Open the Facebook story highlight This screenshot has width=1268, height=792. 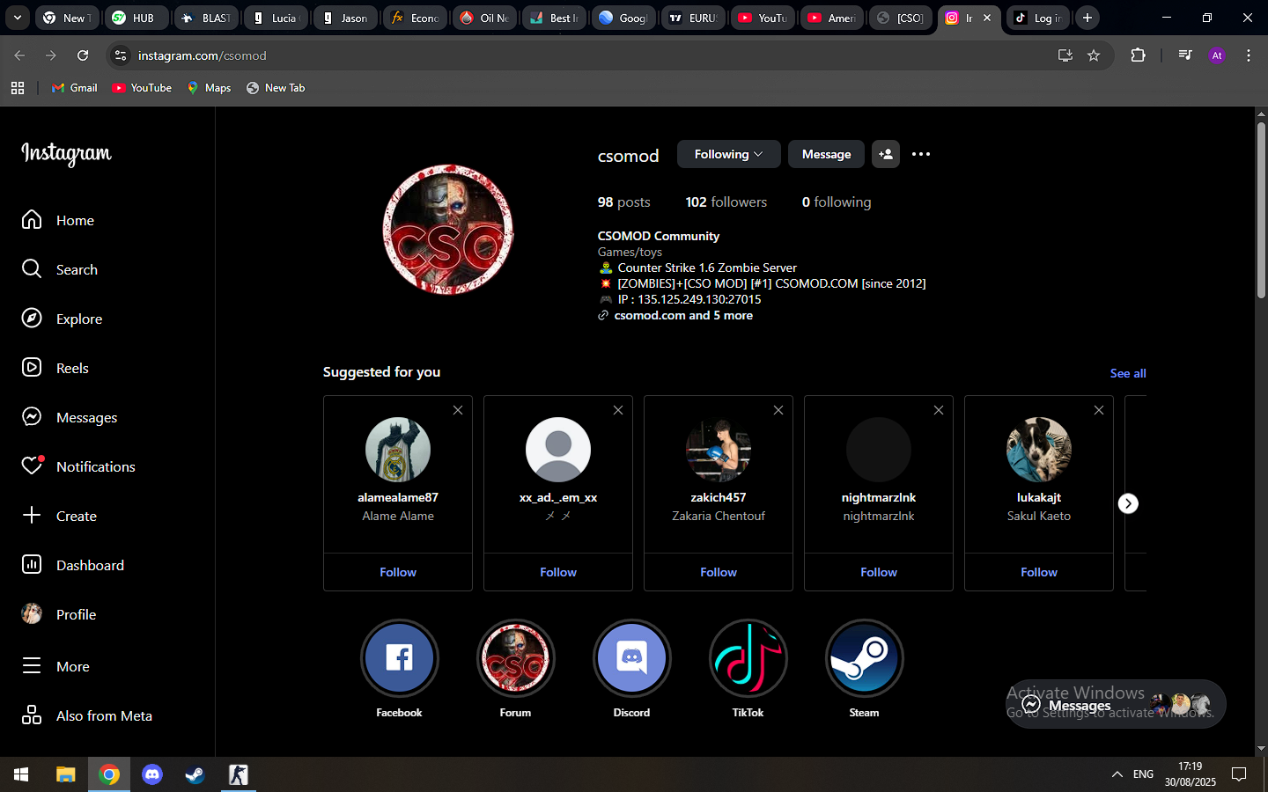coord(399,658)
